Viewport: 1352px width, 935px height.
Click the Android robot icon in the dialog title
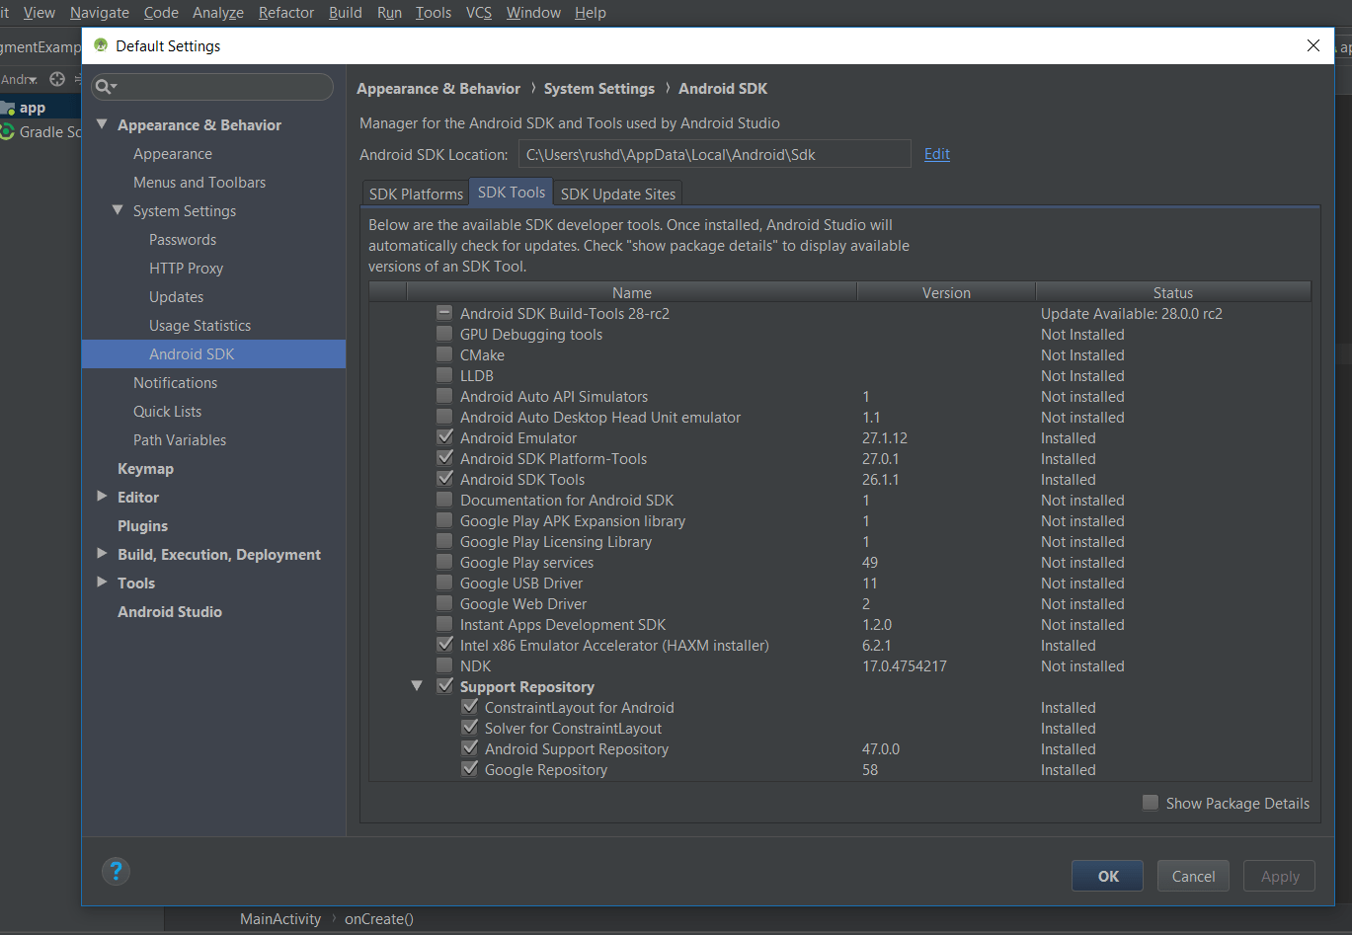point(99,44)
